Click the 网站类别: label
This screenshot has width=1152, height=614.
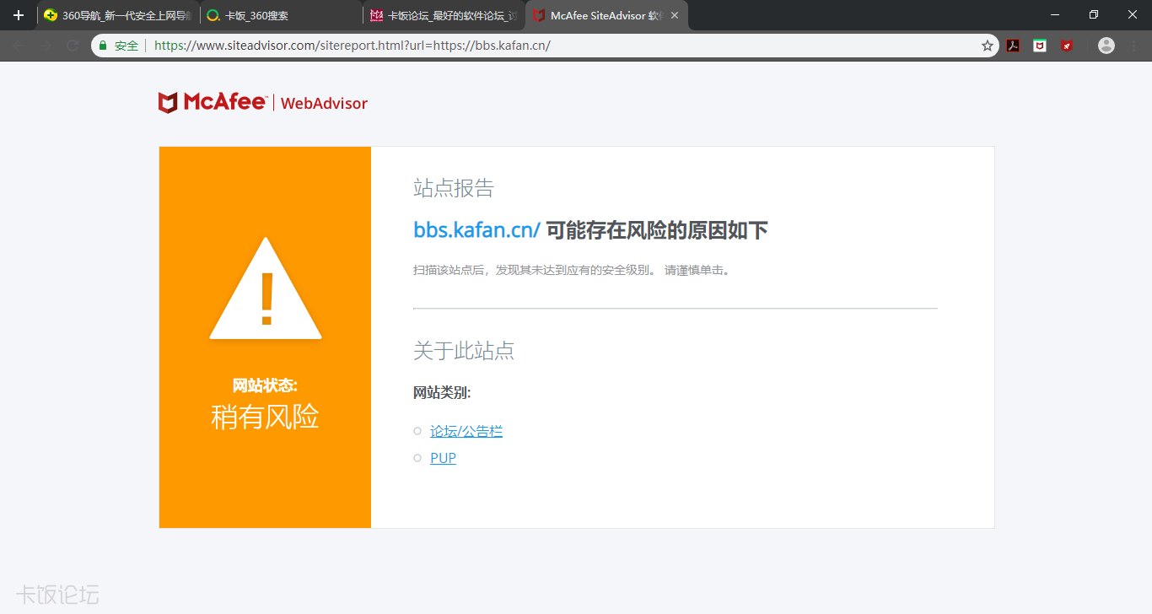442,392
